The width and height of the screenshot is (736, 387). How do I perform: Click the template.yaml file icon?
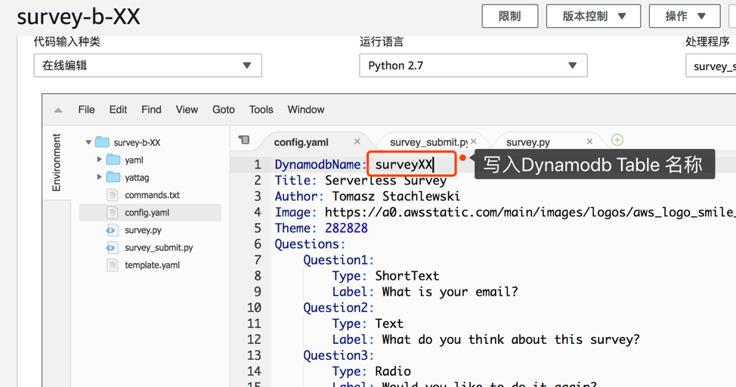click(112, 265)
